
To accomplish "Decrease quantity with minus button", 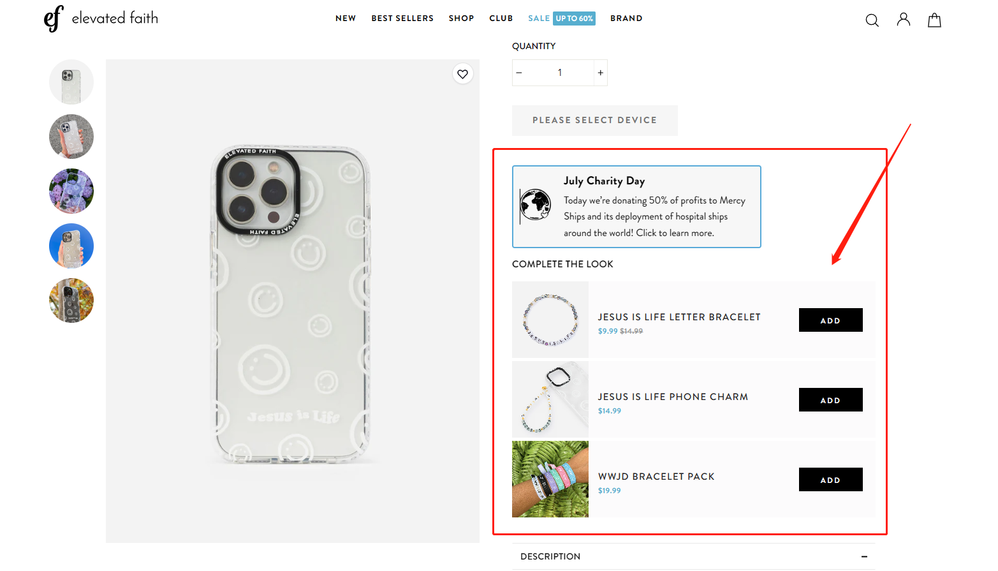I will 519,73.
